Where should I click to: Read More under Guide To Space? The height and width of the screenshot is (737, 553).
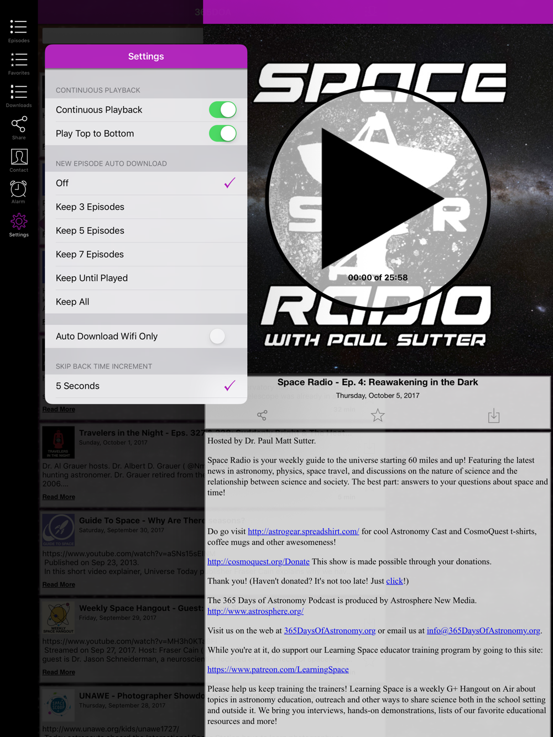[x=59, y=585]
